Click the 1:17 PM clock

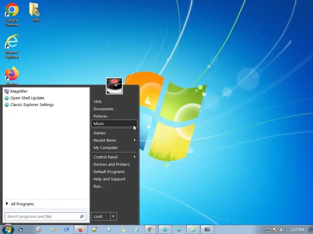pos(297,230)
